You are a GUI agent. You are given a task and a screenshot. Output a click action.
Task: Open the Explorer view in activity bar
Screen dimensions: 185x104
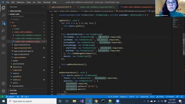tap(3, 8)
